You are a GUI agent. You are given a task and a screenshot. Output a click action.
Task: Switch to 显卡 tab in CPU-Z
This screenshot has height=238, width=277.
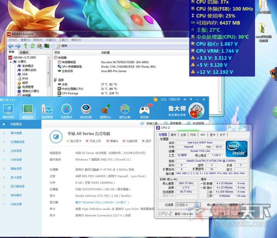(213, 135)
